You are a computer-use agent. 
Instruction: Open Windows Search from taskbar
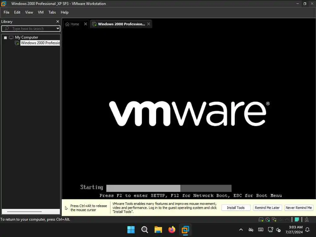(x=144, y=230)
